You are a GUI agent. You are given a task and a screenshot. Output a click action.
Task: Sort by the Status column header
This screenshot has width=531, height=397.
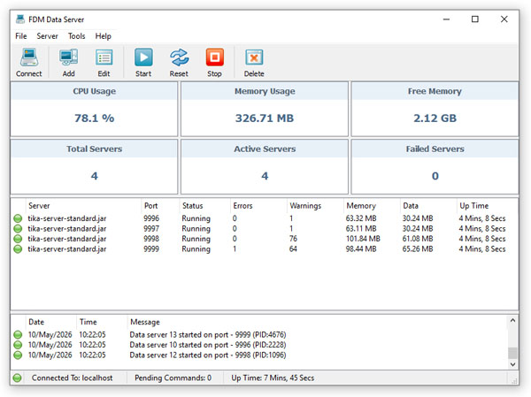click(205, 206)
